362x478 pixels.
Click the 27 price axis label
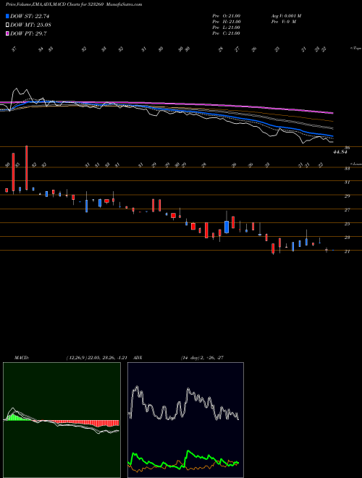point(347,210)
